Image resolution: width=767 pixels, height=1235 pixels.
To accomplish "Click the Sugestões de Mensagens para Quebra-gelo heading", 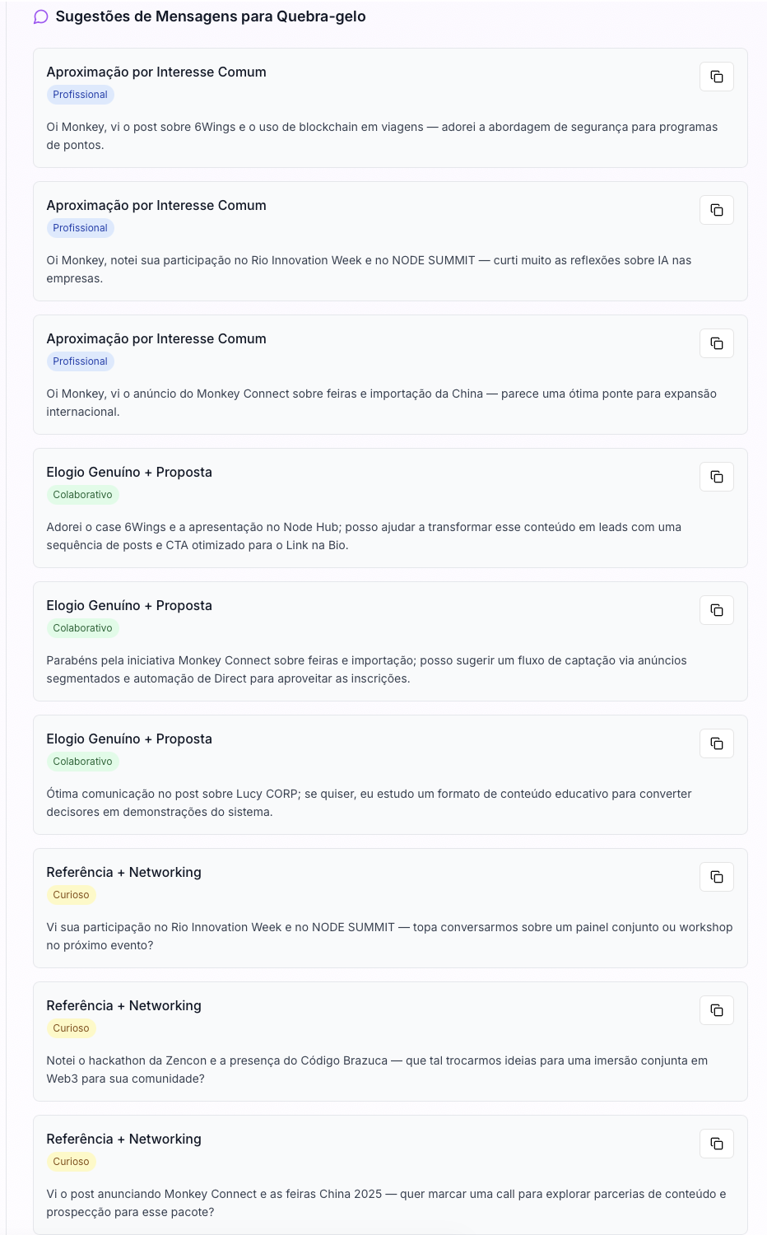I will point(210,16).
